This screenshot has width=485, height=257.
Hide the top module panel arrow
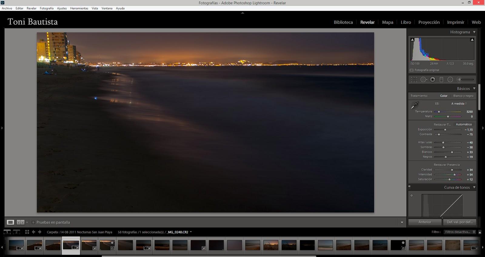coord(242,13)
